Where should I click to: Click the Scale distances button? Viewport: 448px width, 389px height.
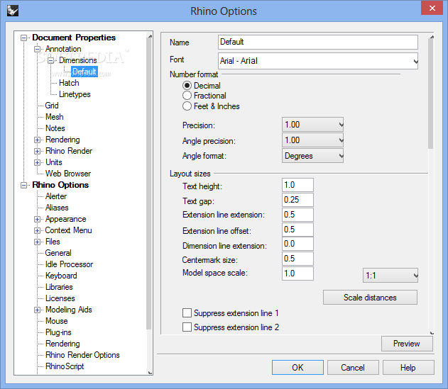tap(370, 298)
